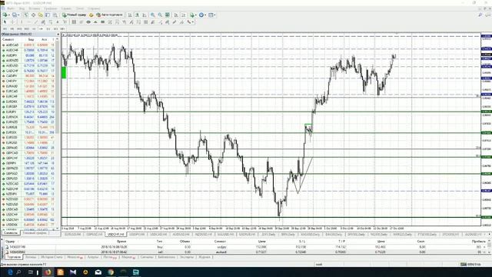Viewport: 492px width, 277px height.
Task: Open MetaEditor icon in toolbar
Action: pos(91,15)
